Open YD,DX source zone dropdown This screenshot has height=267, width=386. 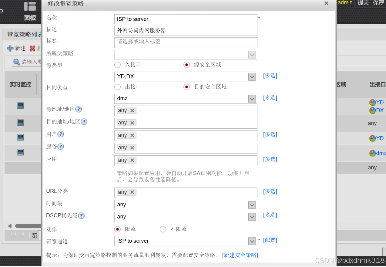coord(252,77)
